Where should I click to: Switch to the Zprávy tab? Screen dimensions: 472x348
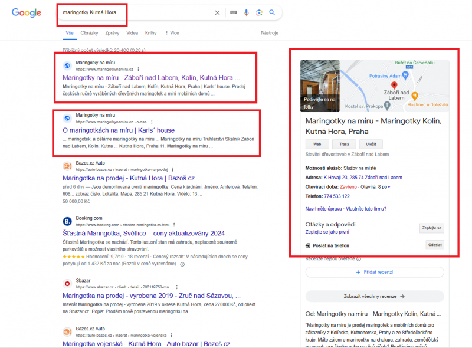click(112, 33)
